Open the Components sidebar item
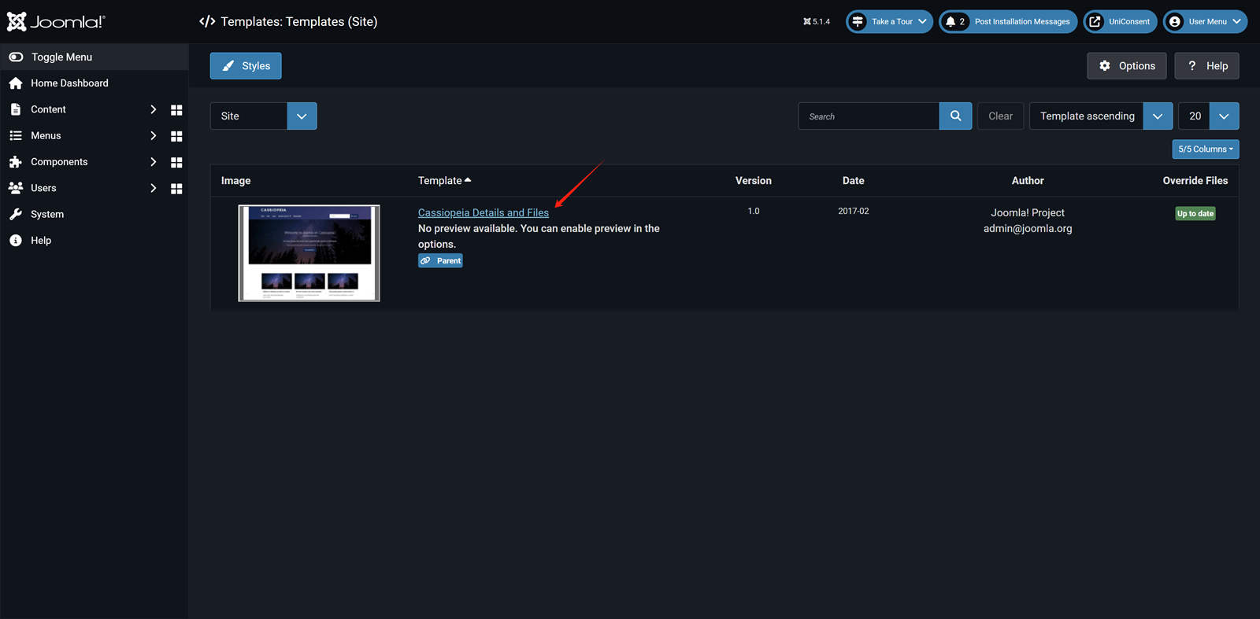Image resolution: width=1260 pixels, height=619 pixels. tap(59, 162)
